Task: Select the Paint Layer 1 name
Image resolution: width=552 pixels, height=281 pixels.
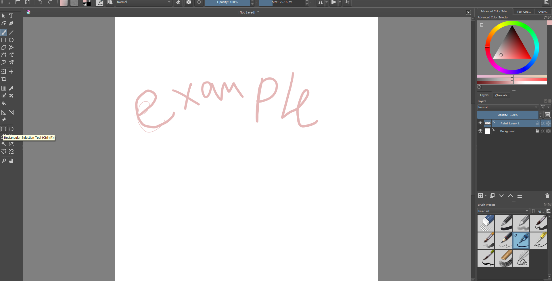Action: pos(510,124)
